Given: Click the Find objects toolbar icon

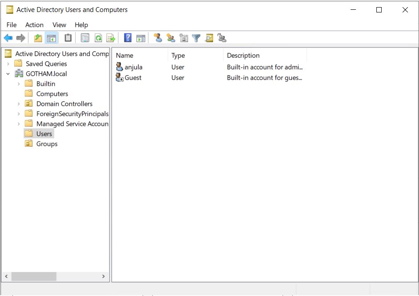Looking at the screenshot, I should [x=209, y=38].
